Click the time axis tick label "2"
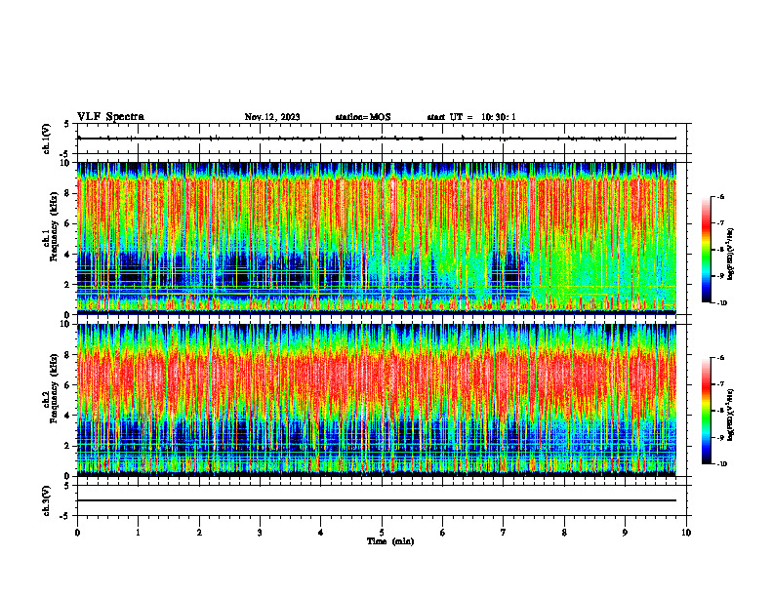This screenshot has width=773, height=597. pos(199,533)
